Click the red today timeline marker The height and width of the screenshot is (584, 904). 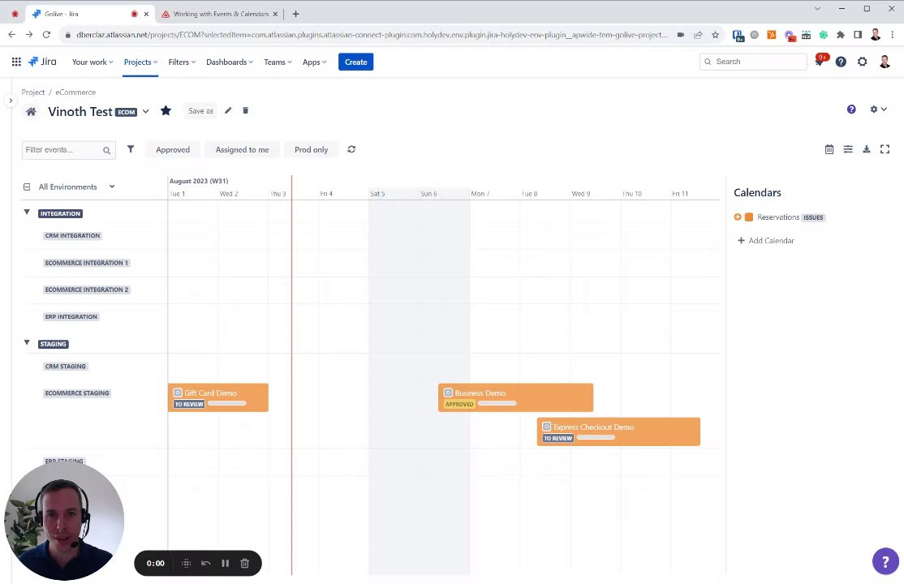(x=291, y=375)
